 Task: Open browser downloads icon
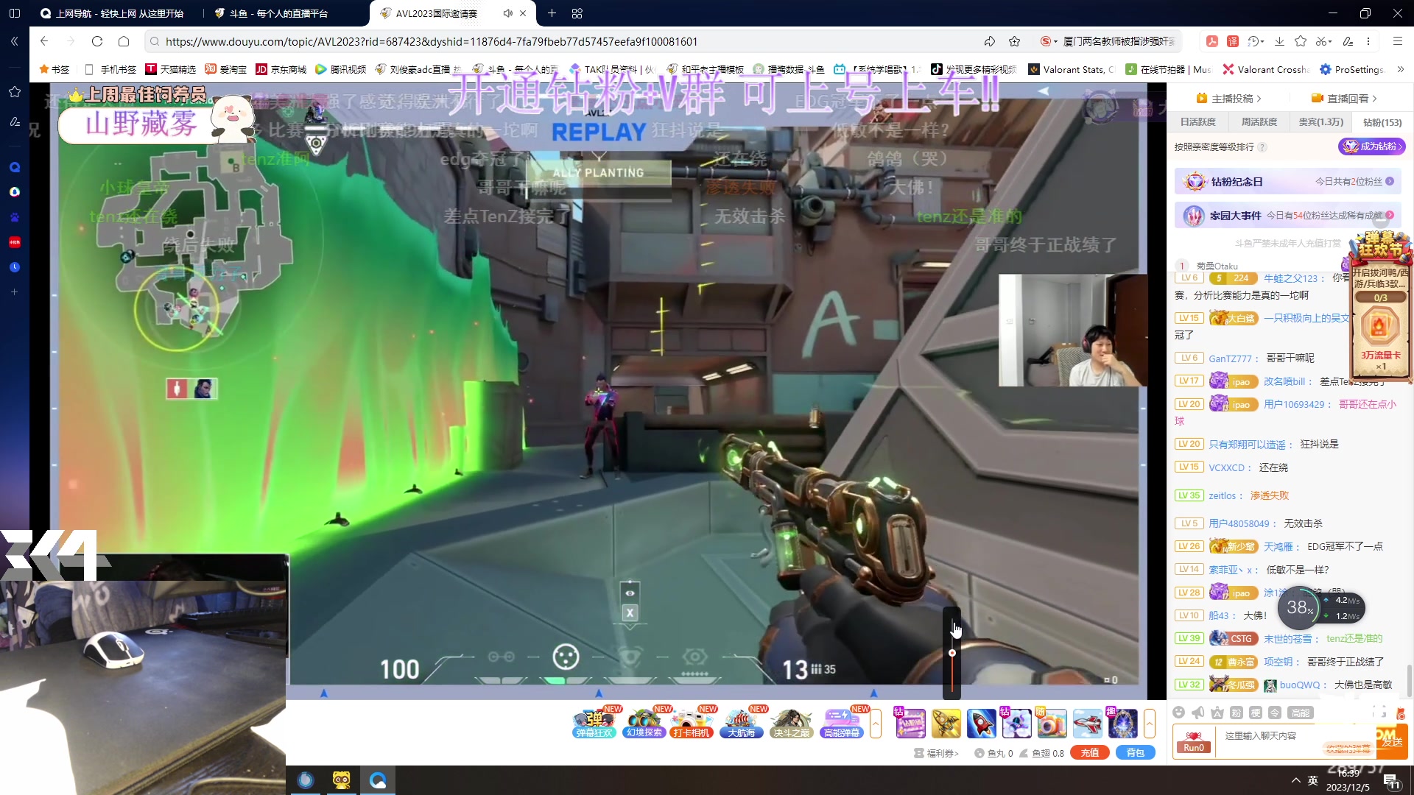(x=1279, y=41)
